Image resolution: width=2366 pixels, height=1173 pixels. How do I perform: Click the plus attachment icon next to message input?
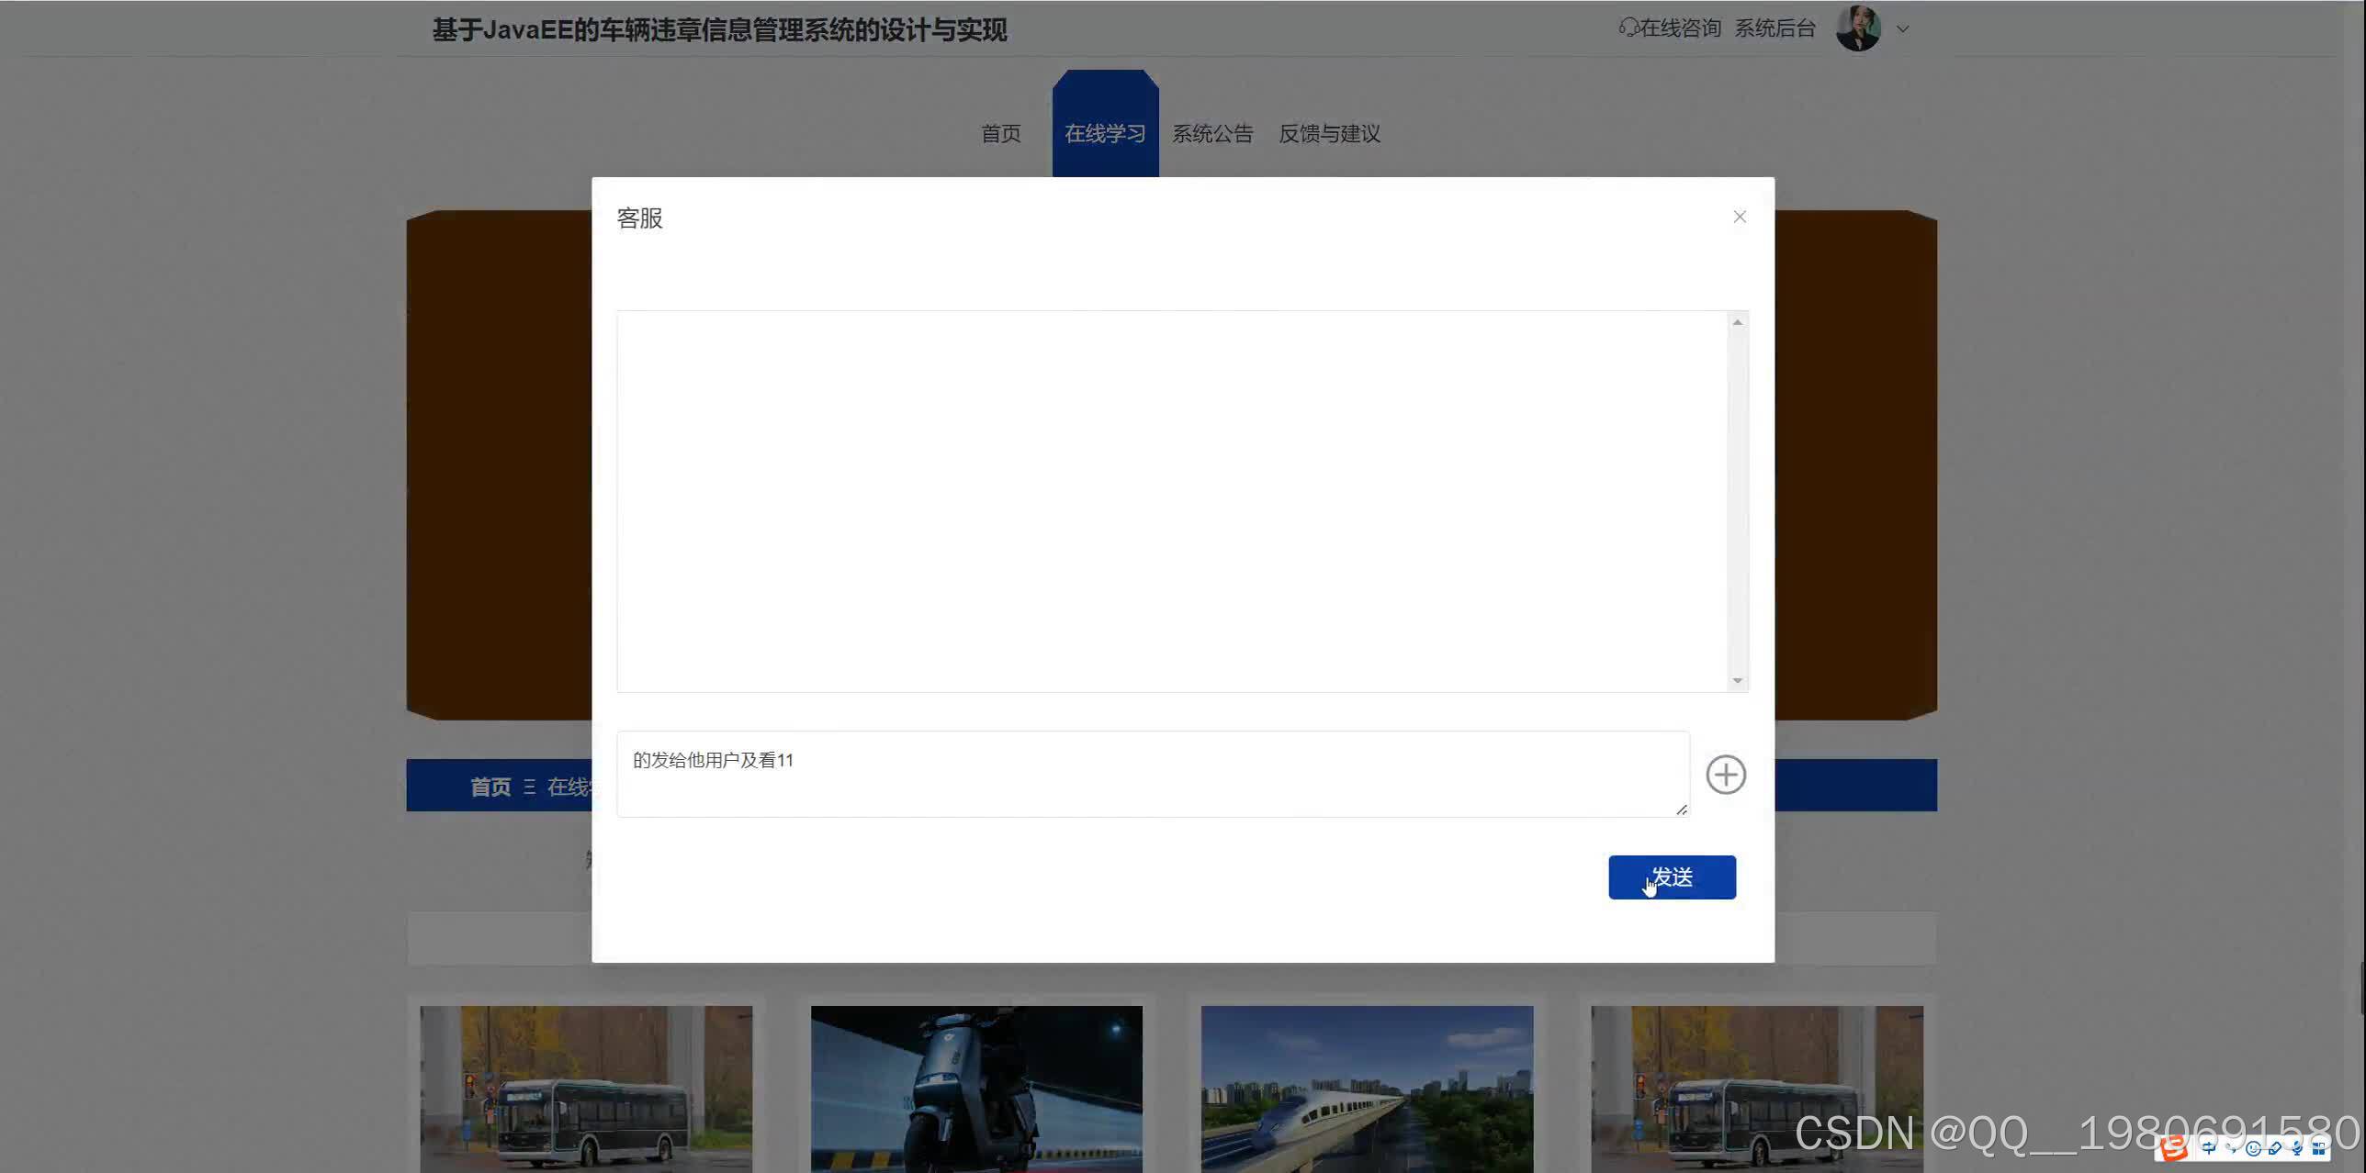[1726, 775]
